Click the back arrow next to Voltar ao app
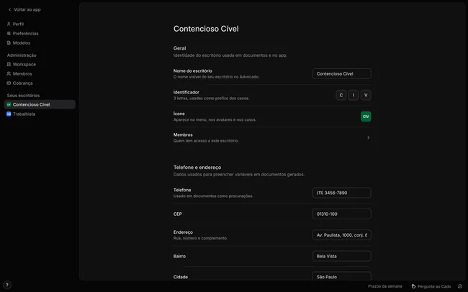The image size is (468, 292). (x=9, y=9)
